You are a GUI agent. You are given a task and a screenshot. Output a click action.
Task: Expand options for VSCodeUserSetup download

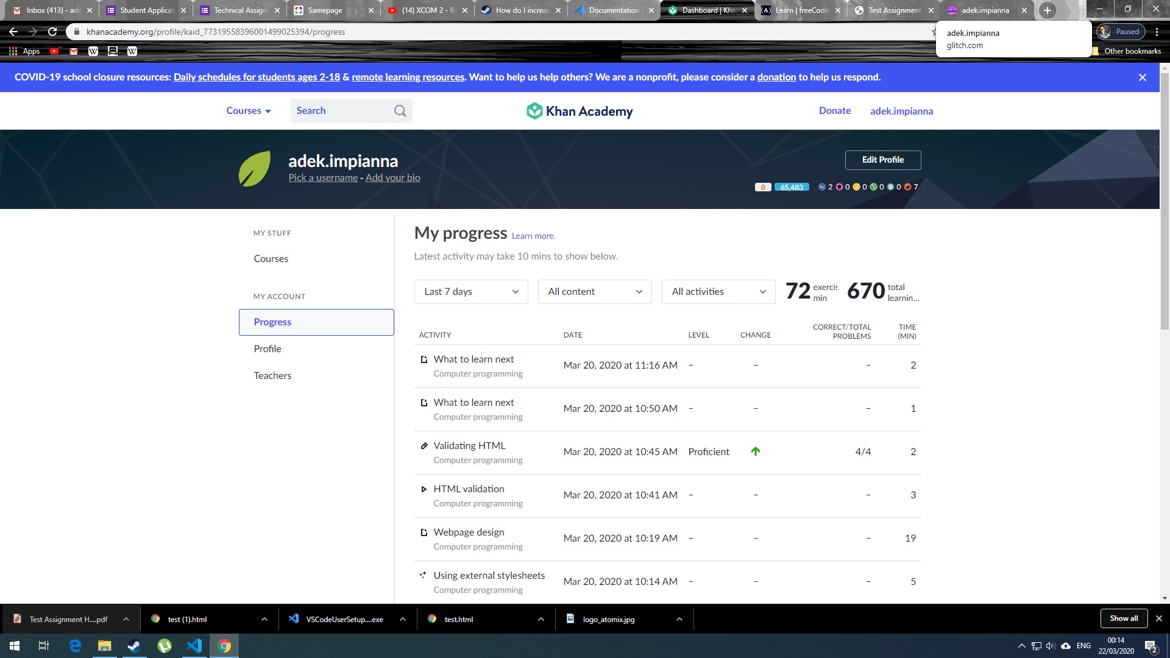402,619
